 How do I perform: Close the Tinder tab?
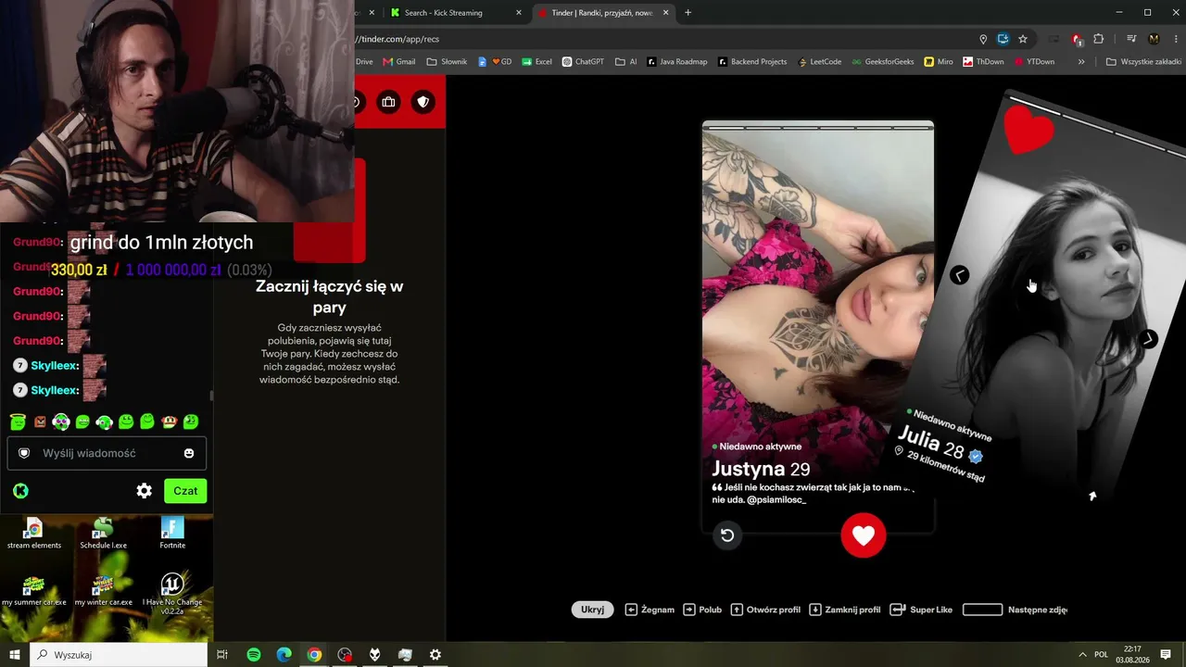[664, 13]
